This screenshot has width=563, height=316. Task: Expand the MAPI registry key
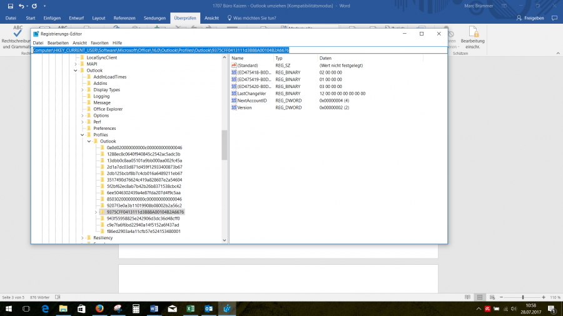(x=76, y=64)
